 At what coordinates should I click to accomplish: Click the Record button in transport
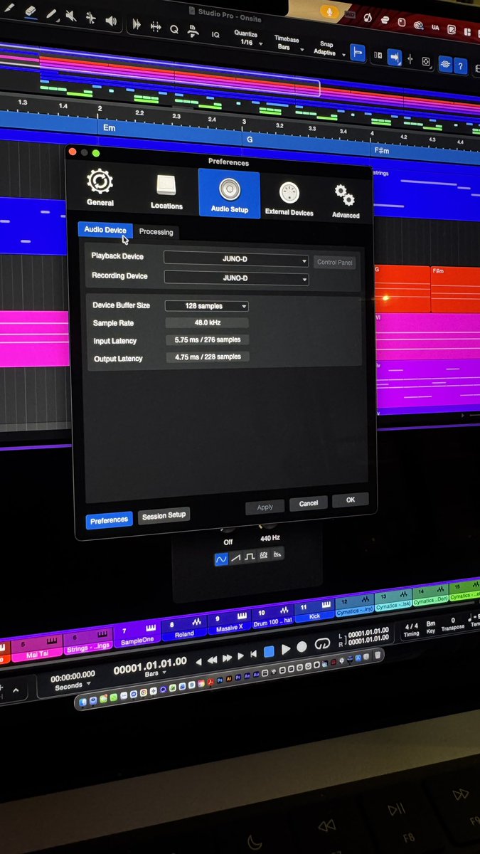tap(302, 647)
